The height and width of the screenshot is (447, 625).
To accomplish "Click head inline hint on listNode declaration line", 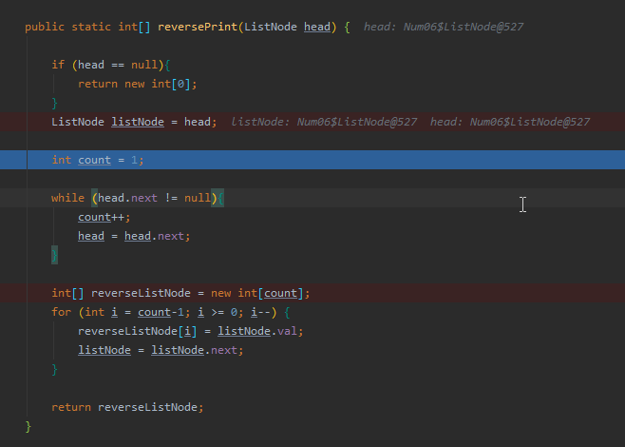I will coord(510,122).
